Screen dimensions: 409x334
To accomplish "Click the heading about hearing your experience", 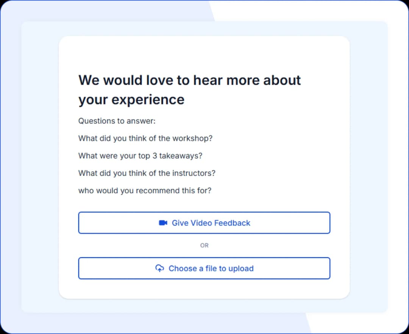I will click(189, 90).
